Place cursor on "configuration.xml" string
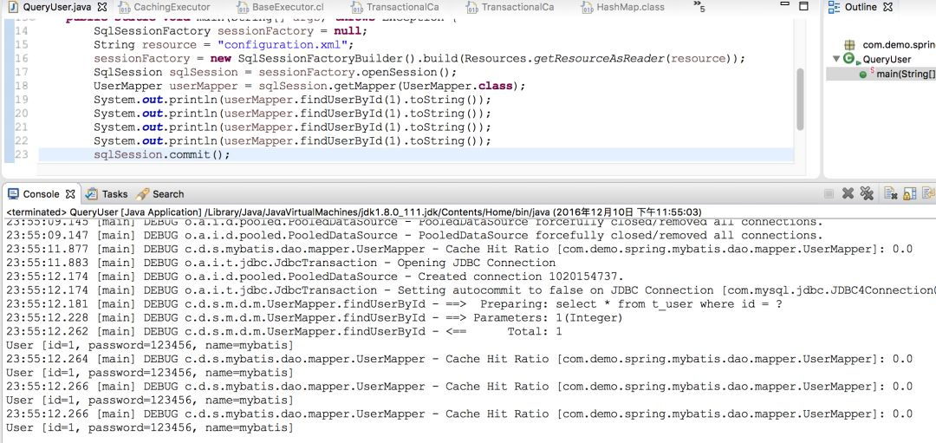The image size is (936, 443). coord(283,45)
